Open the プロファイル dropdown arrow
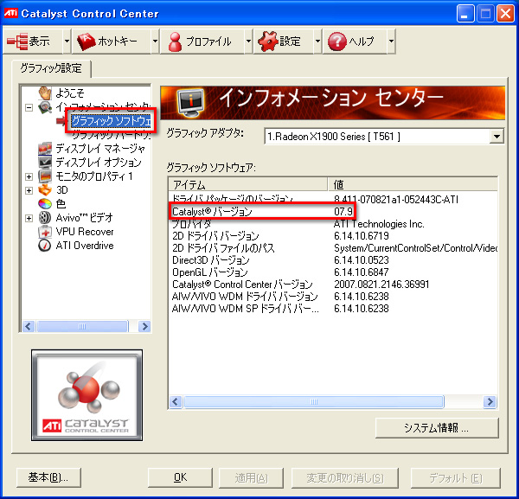The height and width of the screenshot is (499, 519). click(x=248, y=42)
